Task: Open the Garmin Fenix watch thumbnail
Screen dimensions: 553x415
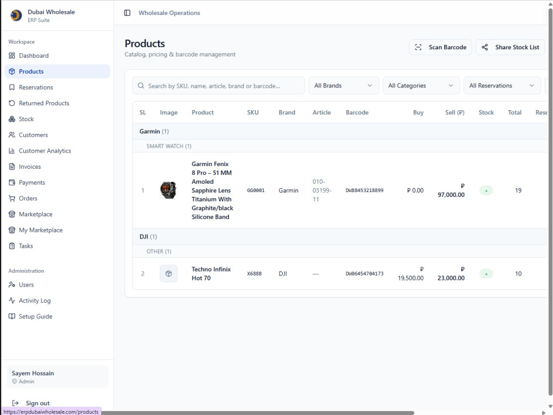Action: 168,190
